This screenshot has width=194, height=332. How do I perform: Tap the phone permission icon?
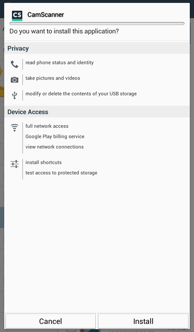15,64
